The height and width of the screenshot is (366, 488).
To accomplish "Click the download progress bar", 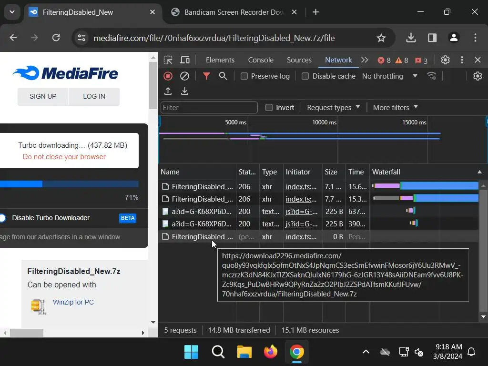I will 69,184.
